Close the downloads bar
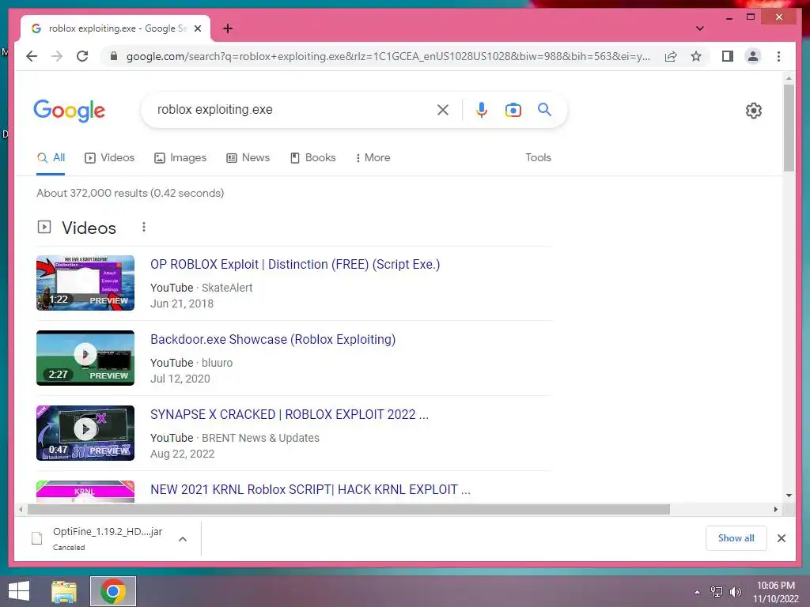 pos(781,538)
